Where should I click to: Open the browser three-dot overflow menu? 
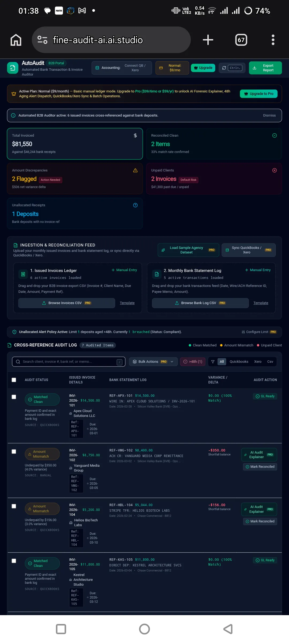[x=273, y=40]
